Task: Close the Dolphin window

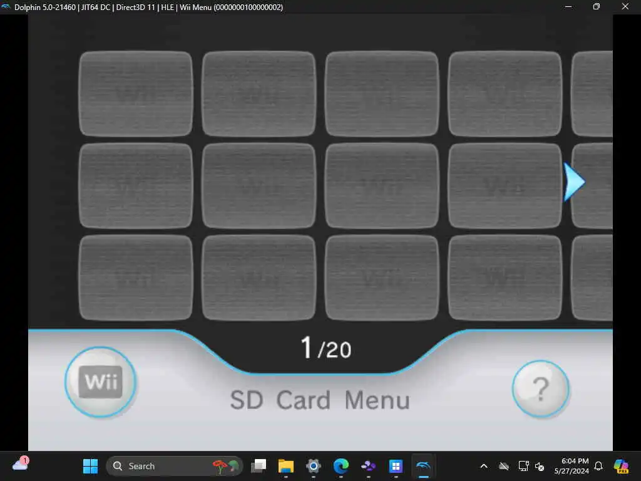Action: [625, 6]
